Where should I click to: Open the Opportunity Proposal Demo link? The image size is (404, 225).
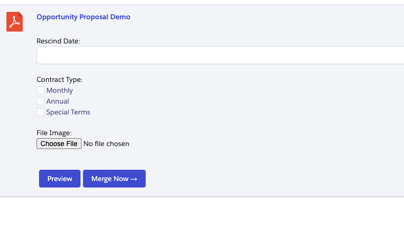[83, 17]
